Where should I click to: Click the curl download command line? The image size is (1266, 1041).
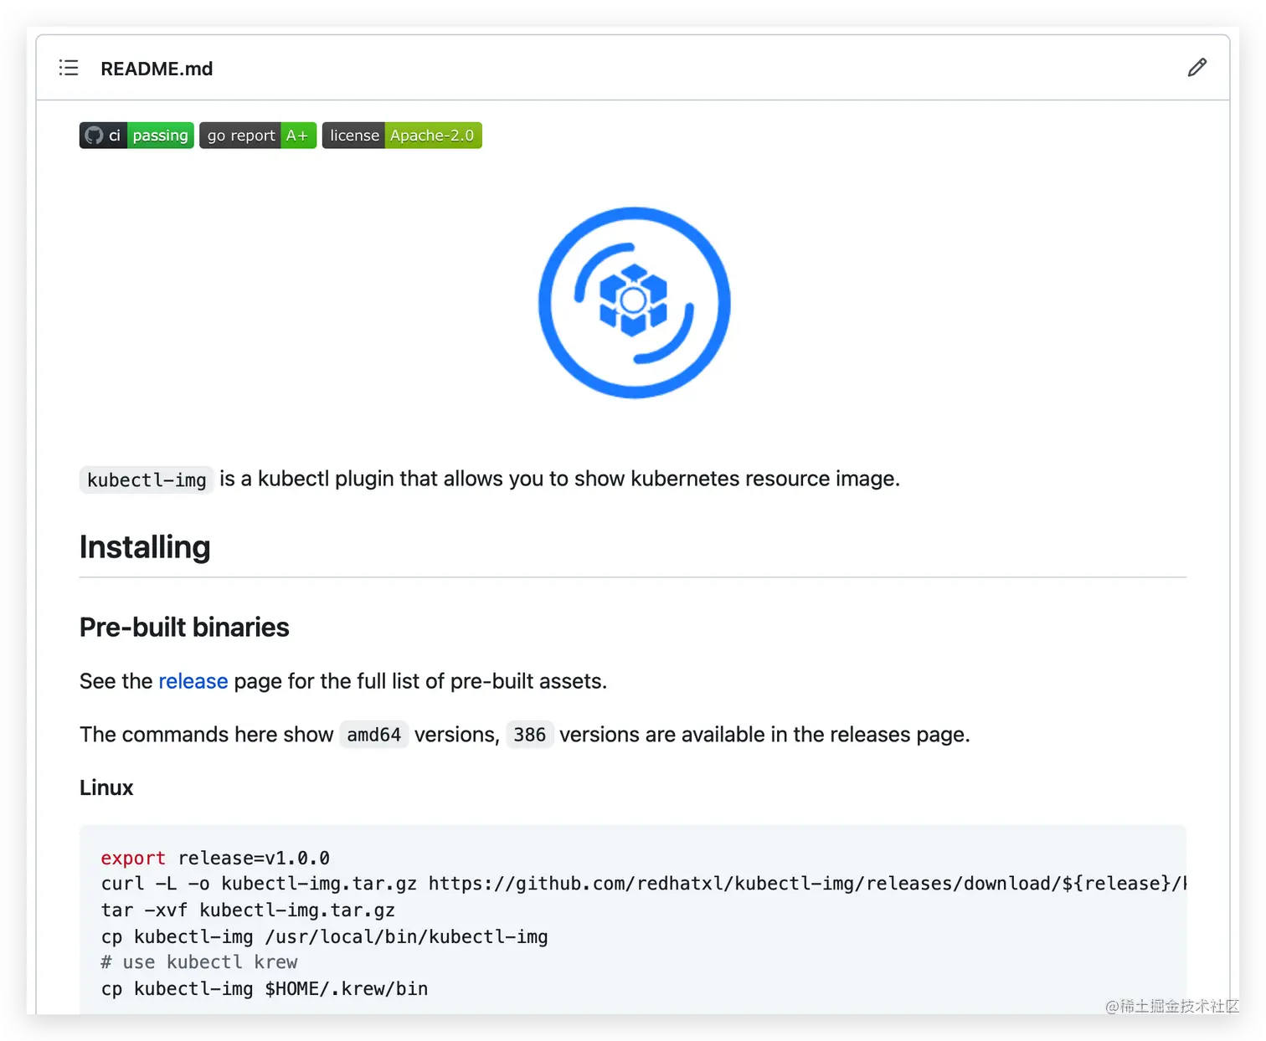(x=643, y=884)
